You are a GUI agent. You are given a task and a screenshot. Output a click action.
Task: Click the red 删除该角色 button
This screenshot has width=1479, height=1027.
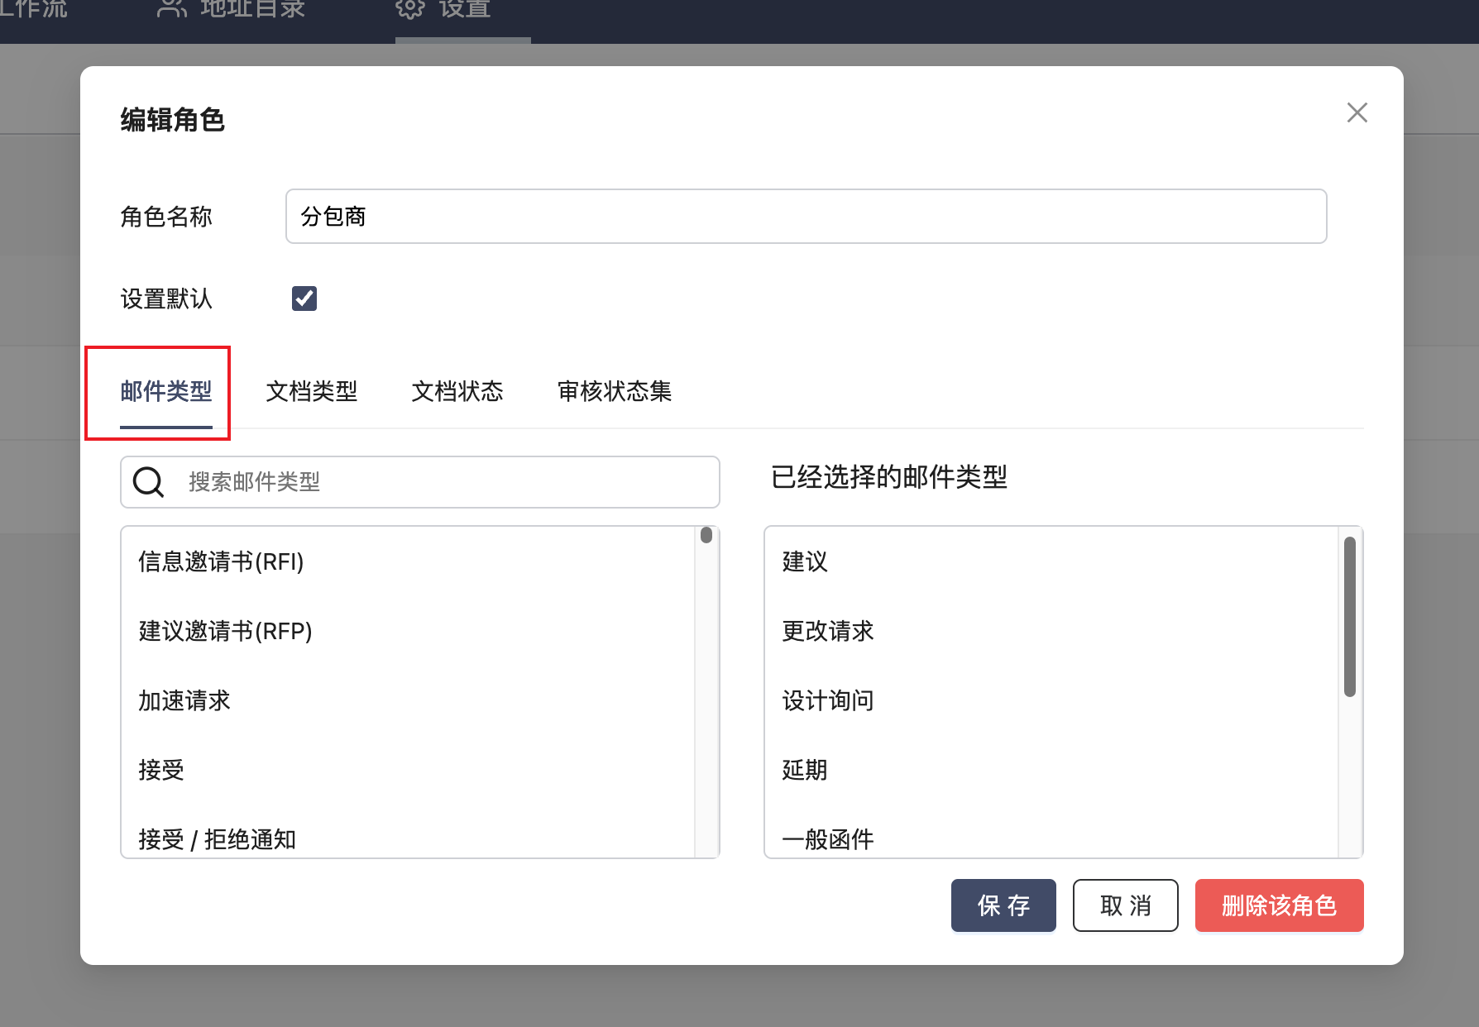1279,905
